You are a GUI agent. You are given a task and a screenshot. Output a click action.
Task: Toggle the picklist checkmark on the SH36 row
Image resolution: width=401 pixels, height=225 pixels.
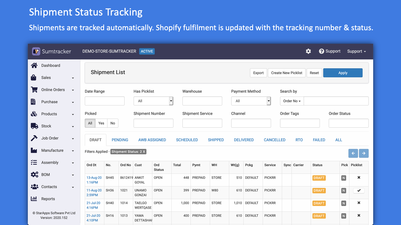[359, 190]
